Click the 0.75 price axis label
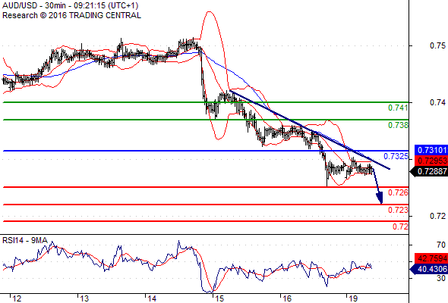The height and width of the screenshot is (303, 448). click(x=437, y=45)
